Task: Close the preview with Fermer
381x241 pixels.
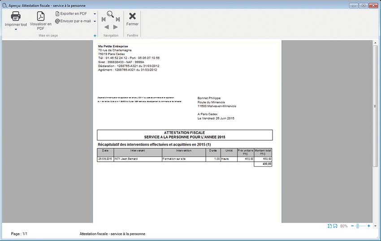Action: click(x=132, y=18)
